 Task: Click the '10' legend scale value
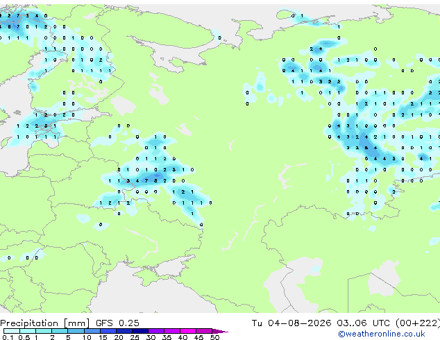click(87, 337)
